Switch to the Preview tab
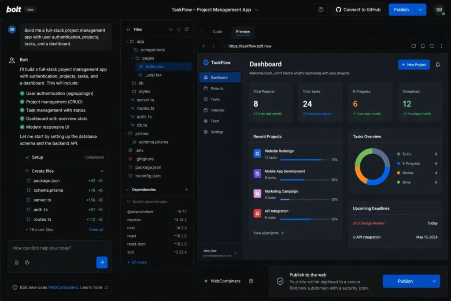 [243, 32]
